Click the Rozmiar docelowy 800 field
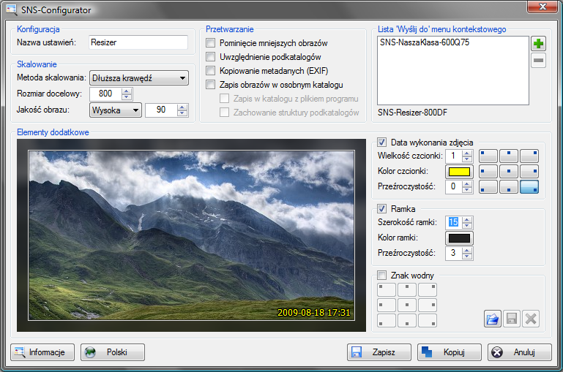This screenshot has height=372, width=563. (x=105, y=94)
